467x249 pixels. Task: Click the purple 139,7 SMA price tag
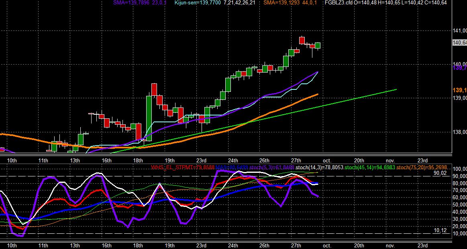tap(459, 68)
